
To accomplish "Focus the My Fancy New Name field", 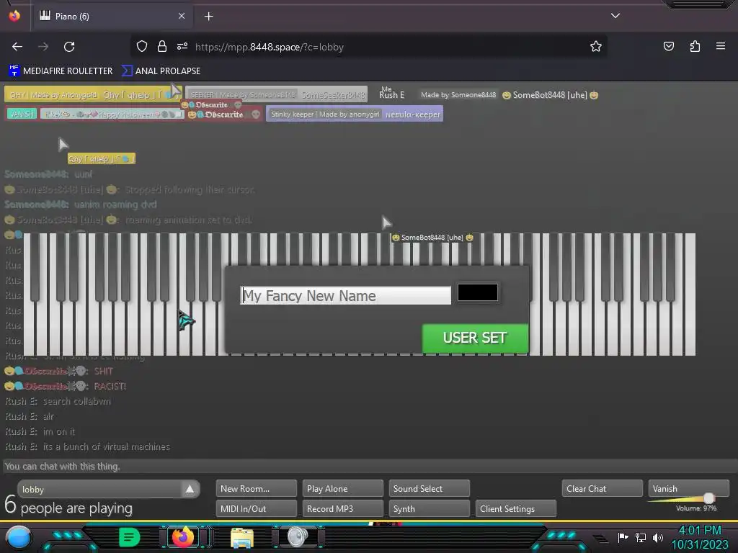I will [x=345, y=295].
